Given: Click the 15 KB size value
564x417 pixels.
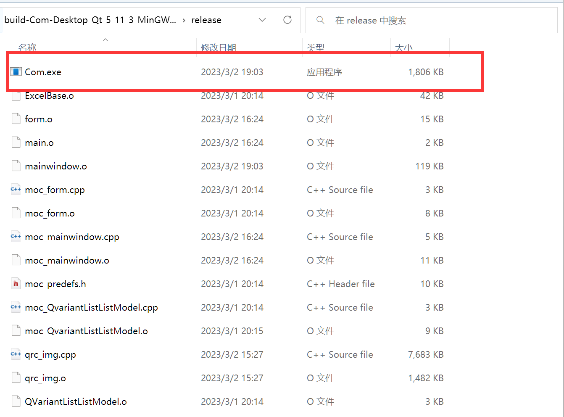Looking at the screenshot, I should [432, 119].
